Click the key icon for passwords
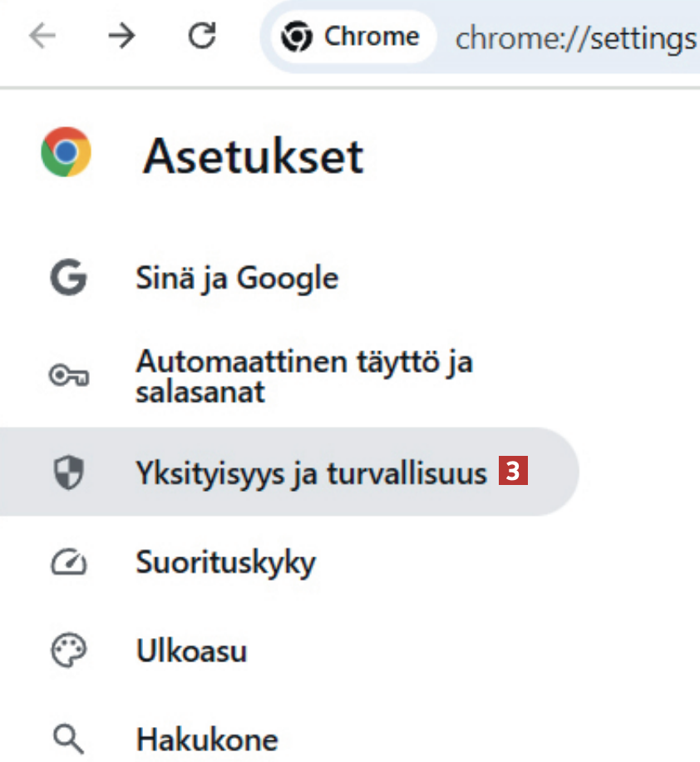 [68, 377]
